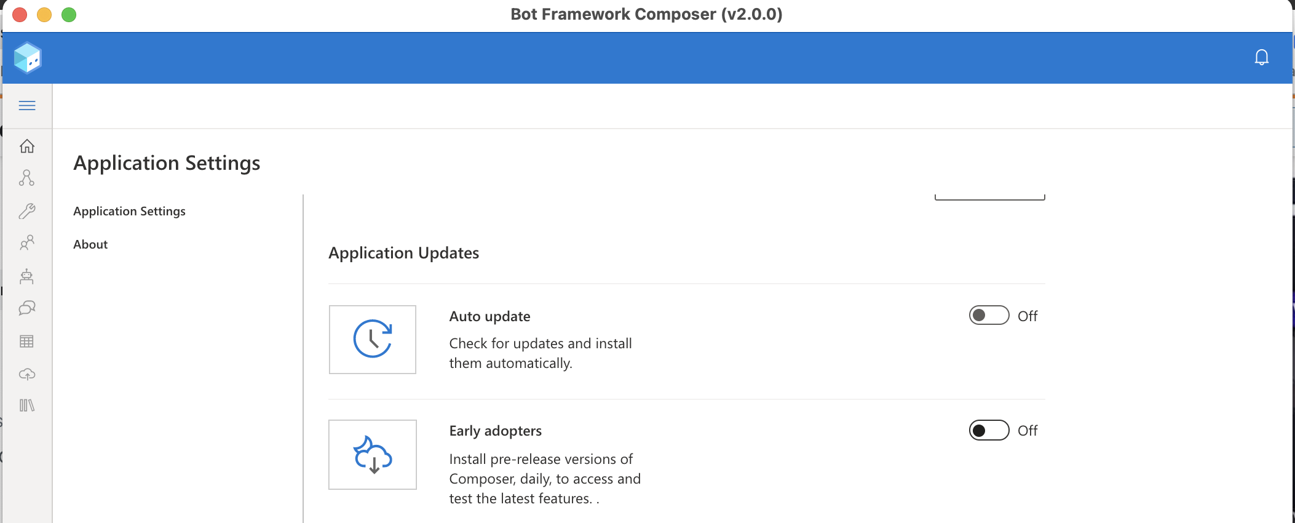Turn on Early adopters pre-release updates
The width and height of the screenshot is (1295, 523).
(x=988, y=430)
